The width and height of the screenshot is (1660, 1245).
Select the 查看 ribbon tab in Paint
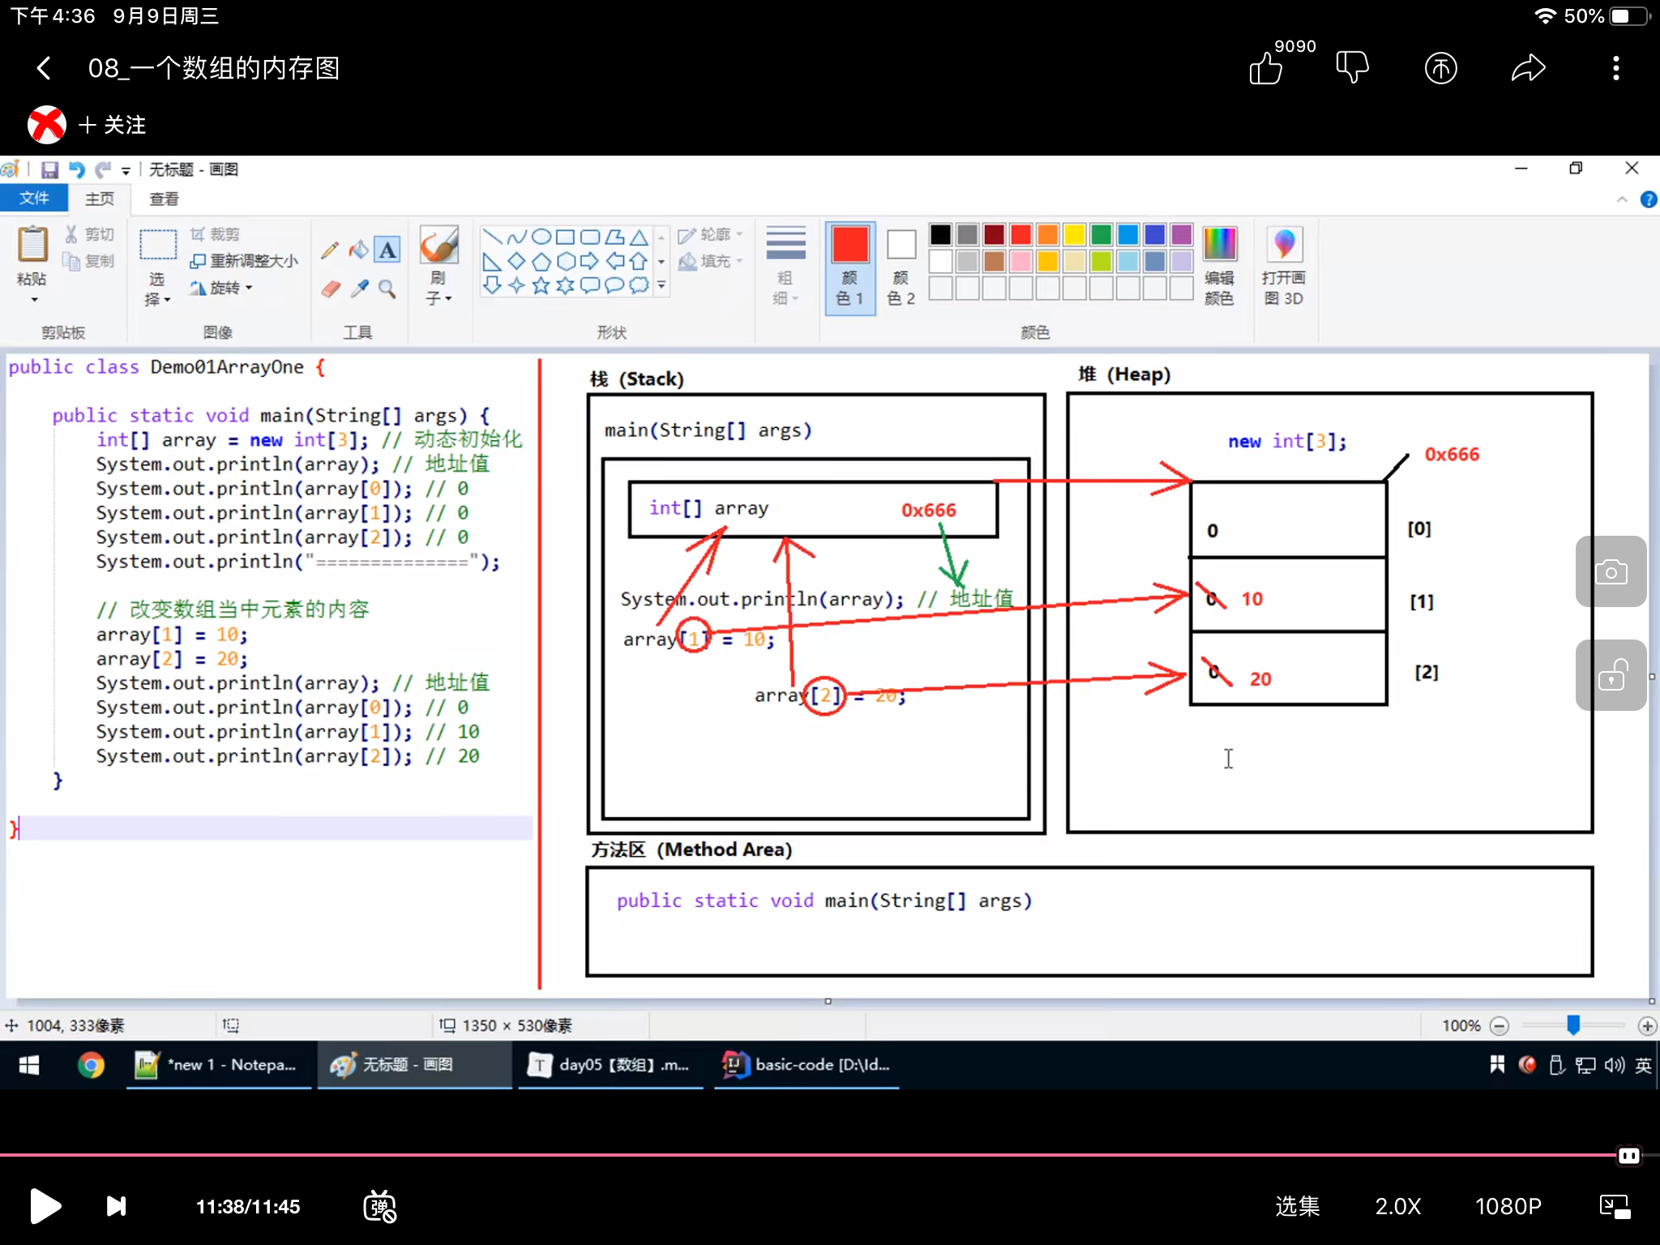pos(164,199)
